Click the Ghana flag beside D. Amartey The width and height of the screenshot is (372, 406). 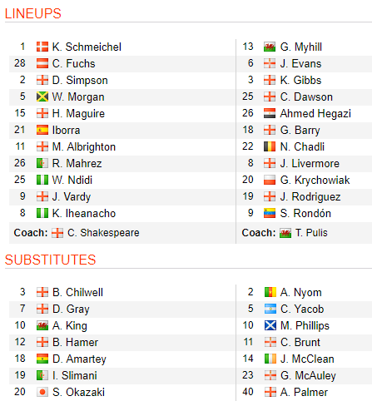click(x=42, y=359)
